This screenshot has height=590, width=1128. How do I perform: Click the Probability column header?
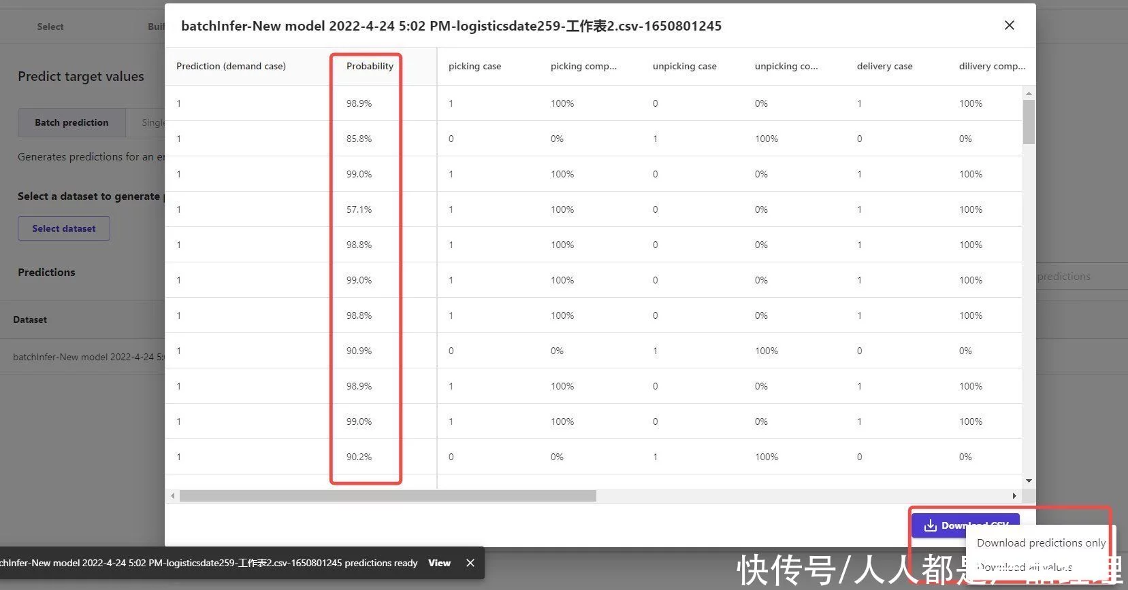370,66
